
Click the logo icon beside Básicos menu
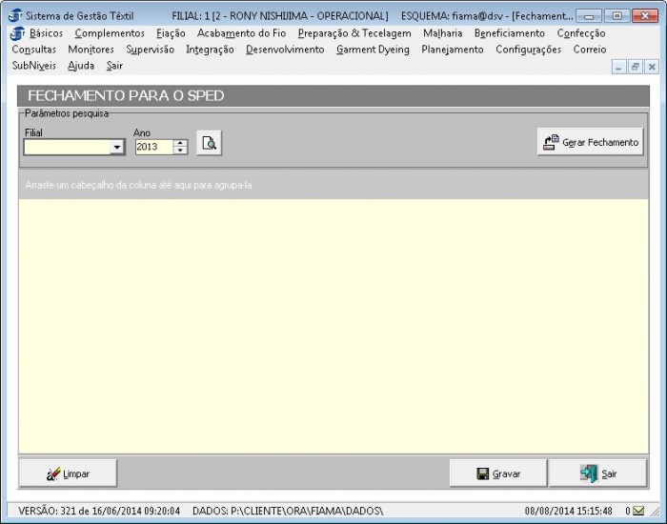click(x=17, y=33)
